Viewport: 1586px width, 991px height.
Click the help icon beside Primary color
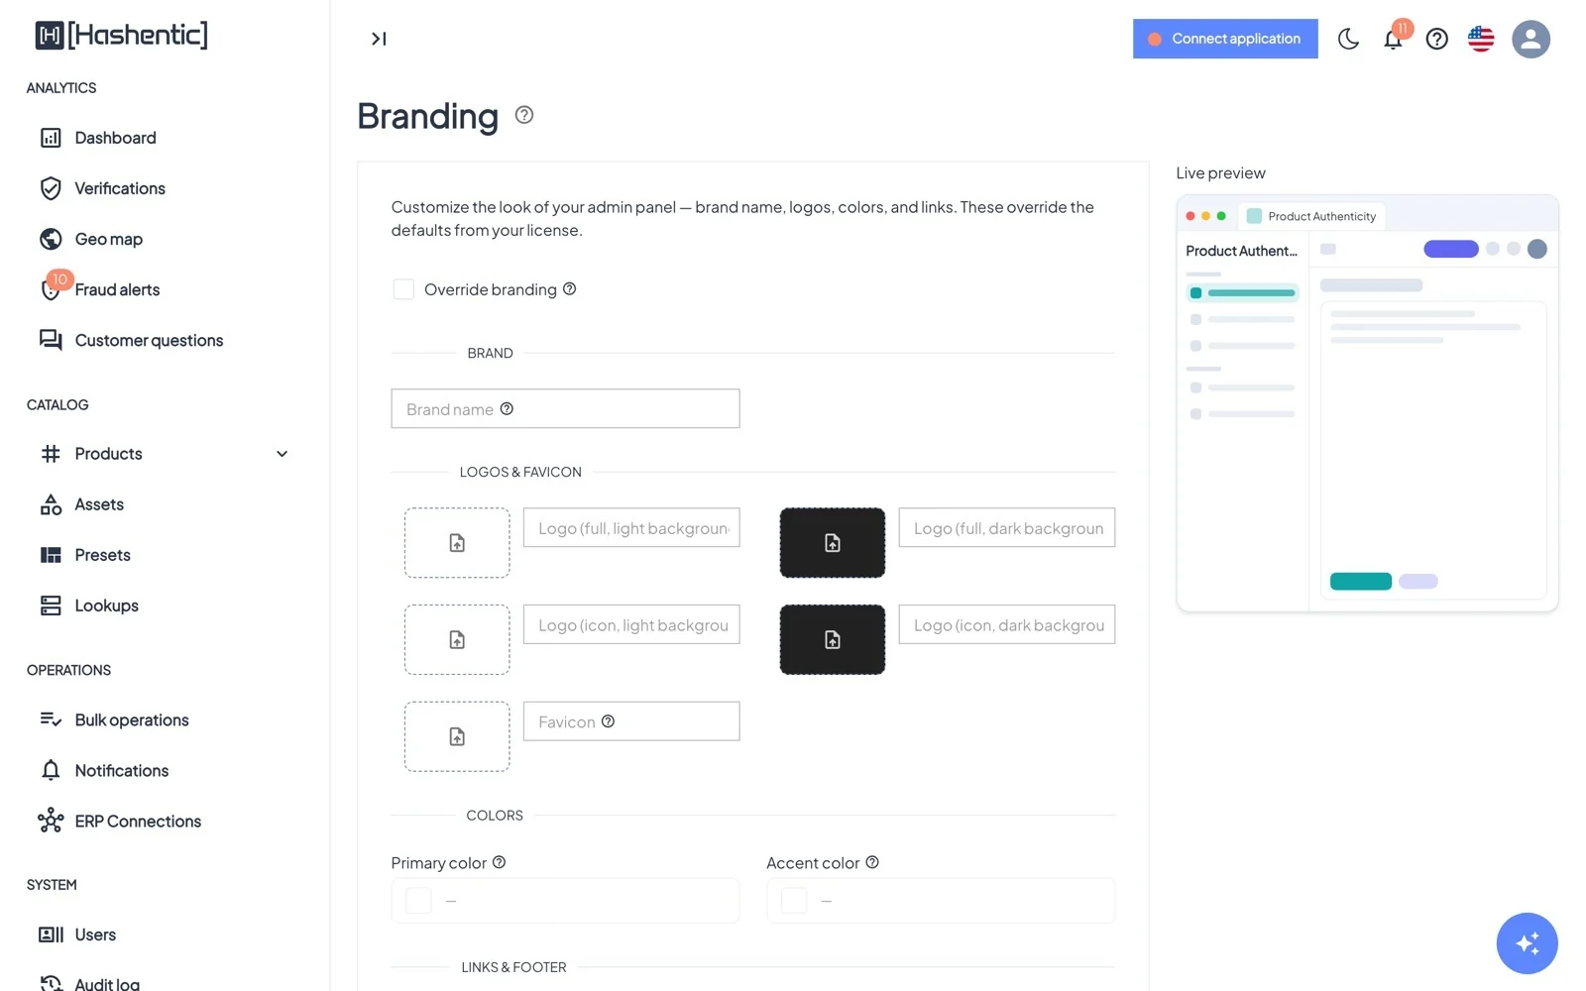coord(499,862)
